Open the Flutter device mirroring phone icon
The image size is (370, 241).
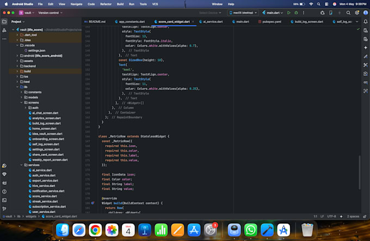click(x=331, y=13)
